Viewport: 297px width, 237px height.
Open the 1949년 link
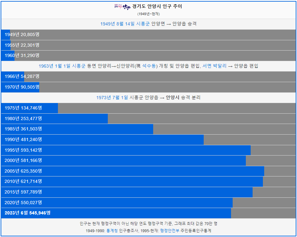(x=107, y=24)
